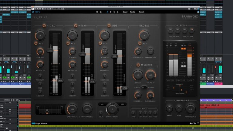The image size is (233, 131).
Task: Click the MID LO solo button
Action: pyautogui.click(x=40, y=84)
